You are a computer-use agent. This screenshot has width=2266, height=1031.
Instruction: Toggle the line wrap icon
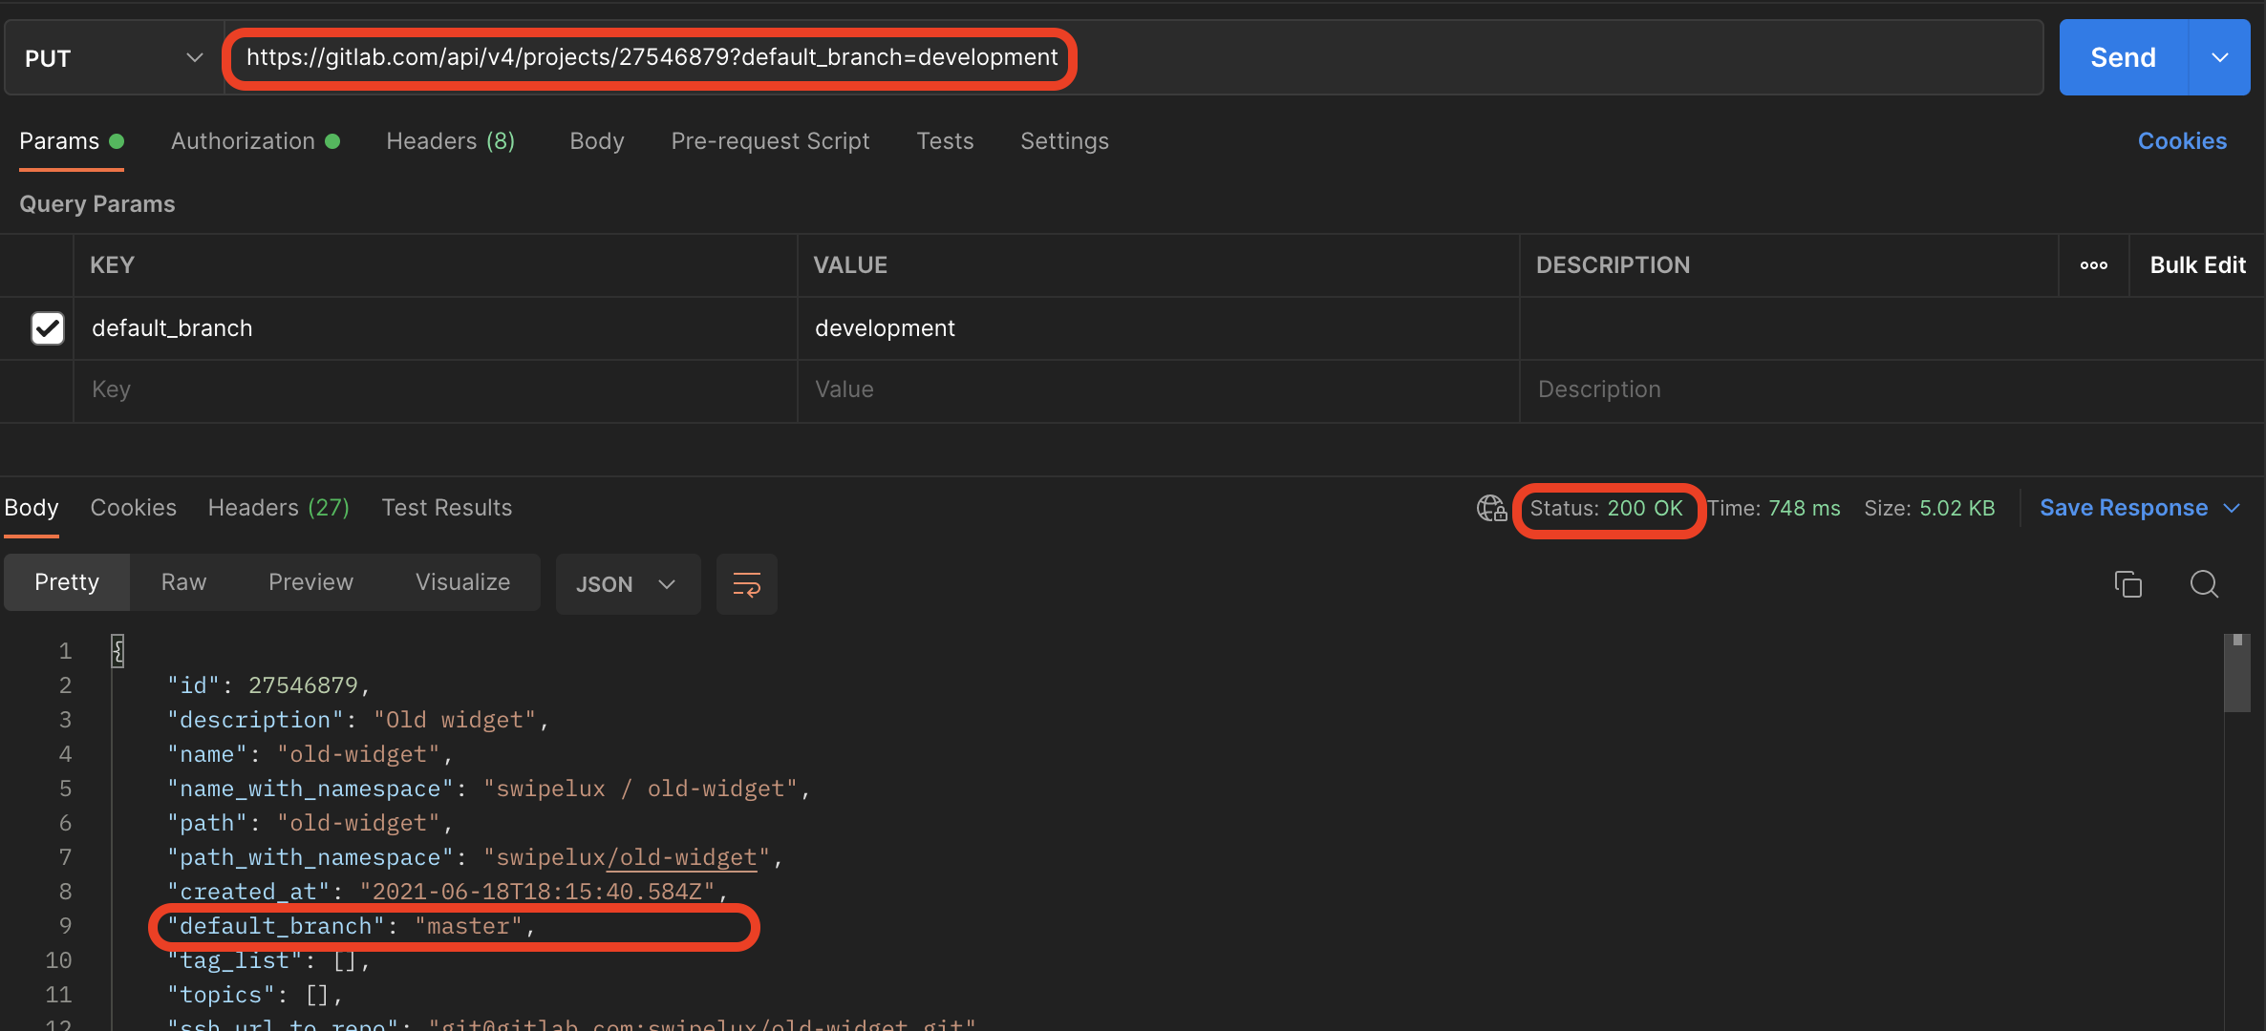[746, 584]
